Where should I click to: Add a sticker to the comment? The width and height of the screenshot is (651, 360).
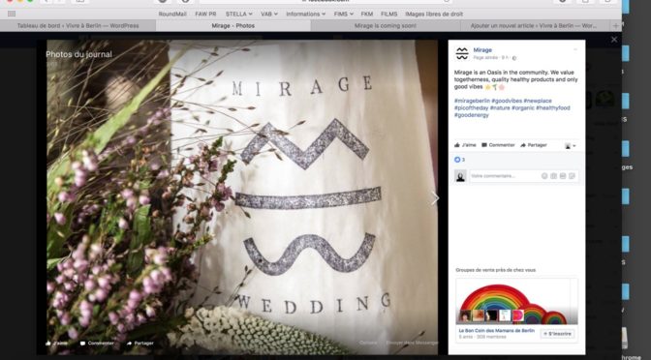click(x=573, y=176)
